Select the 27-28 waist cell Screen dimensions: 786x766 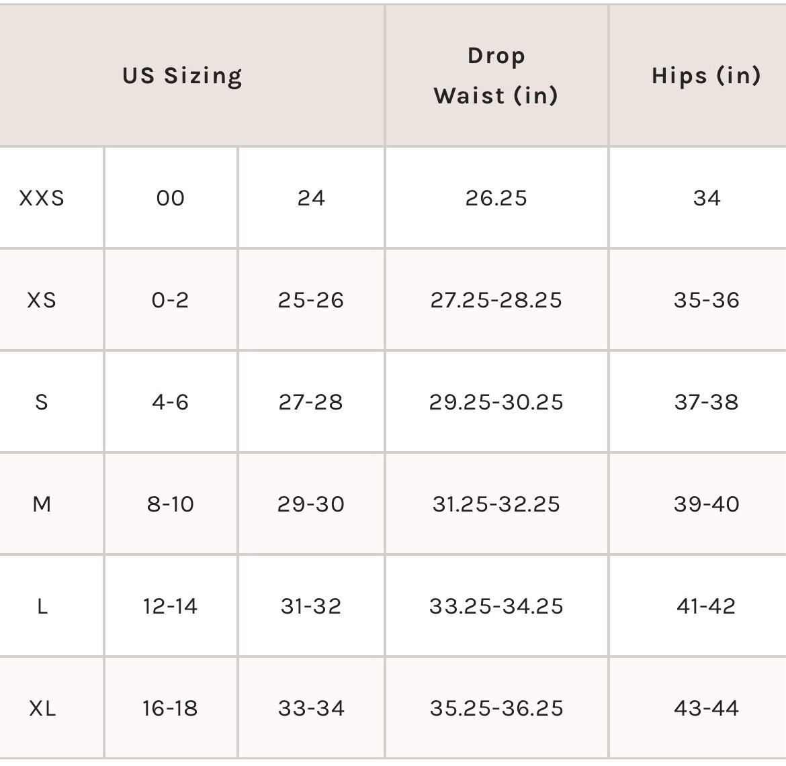(311, 401)
